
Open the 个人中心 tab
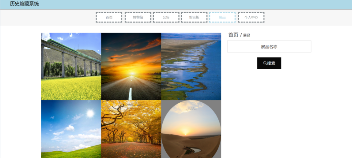251,17
